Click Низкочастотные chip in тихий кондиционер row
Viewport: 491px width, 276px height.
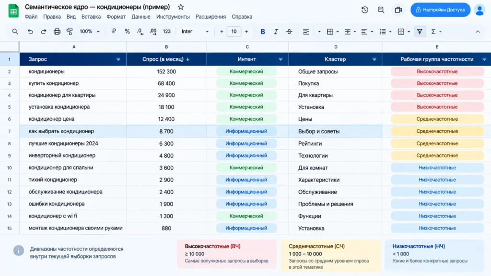[437, 180]
